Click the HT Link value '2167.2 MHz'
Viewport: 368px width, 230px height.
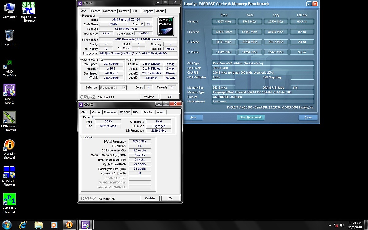pos(111,78)
